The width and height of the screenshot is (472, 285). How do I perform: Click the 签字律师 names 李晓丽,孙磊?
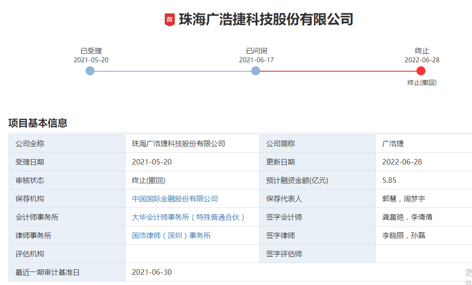point(403,236)
